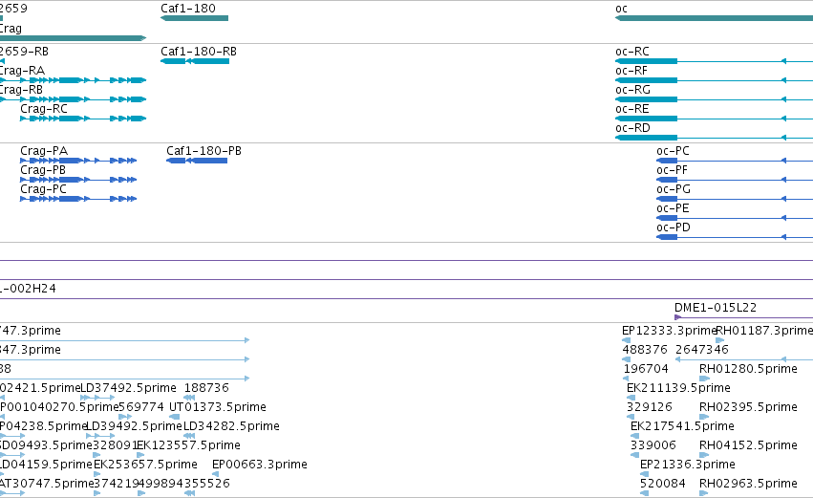Screen dimensions: 813x498
Task: Select the Crag-RA transcript feature
Action: click(x=73, y=80)
